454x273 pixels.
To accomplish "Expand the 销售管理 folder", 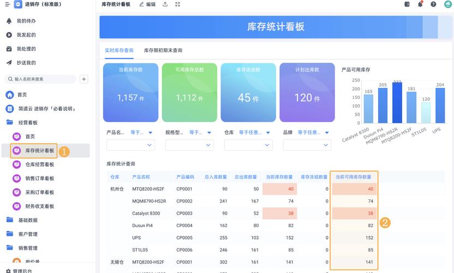I will coord(22,248).
